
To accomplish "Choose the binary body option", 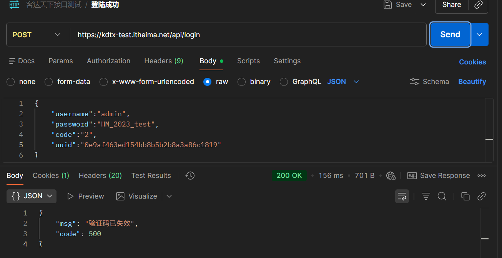I will (x=242, y=82).
